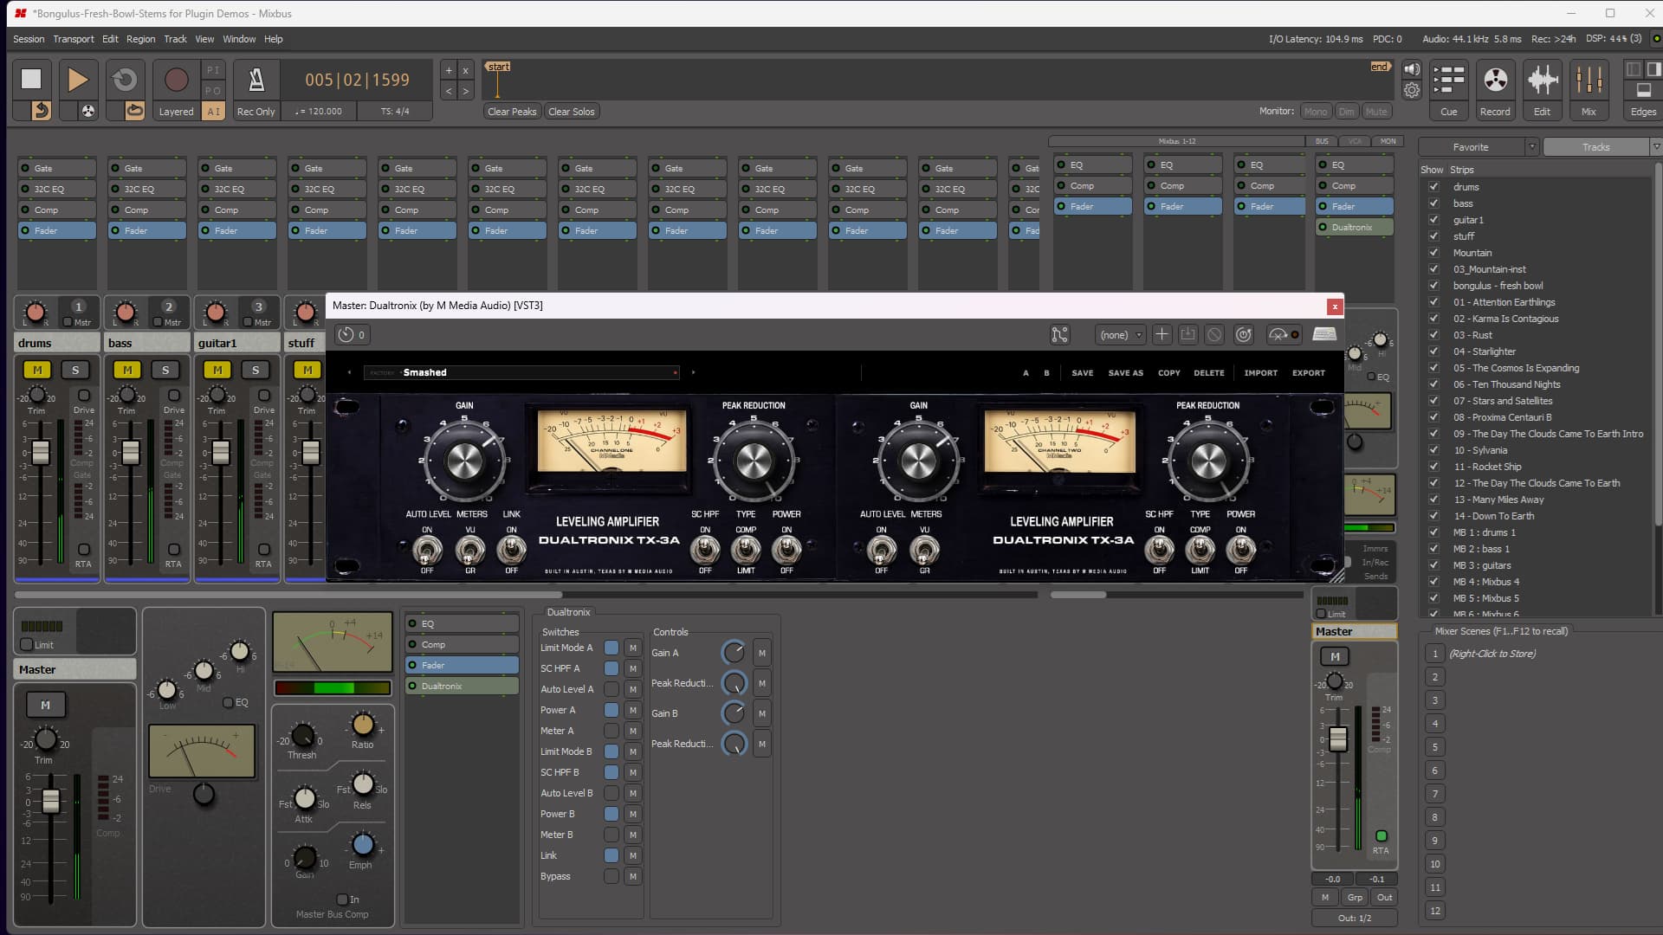This screenshot has height=935, width=1663.
Task: Toggle plugin bypass cable icon
Action: (1284, 334)
